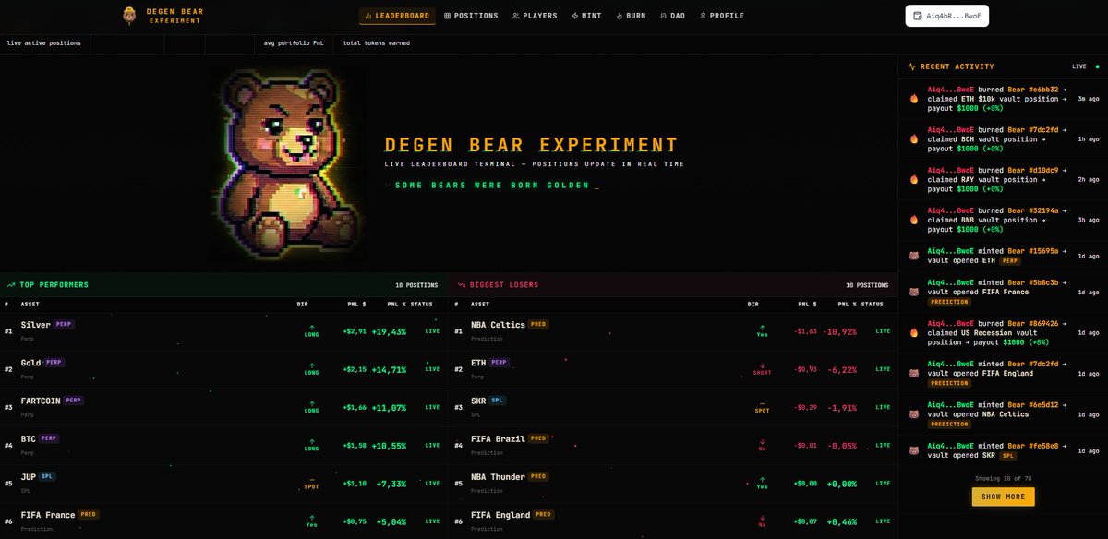
Task: Click bear icon beside minted Bear #15695a entry
Action: pyautogui.click(x=914, y=256)
